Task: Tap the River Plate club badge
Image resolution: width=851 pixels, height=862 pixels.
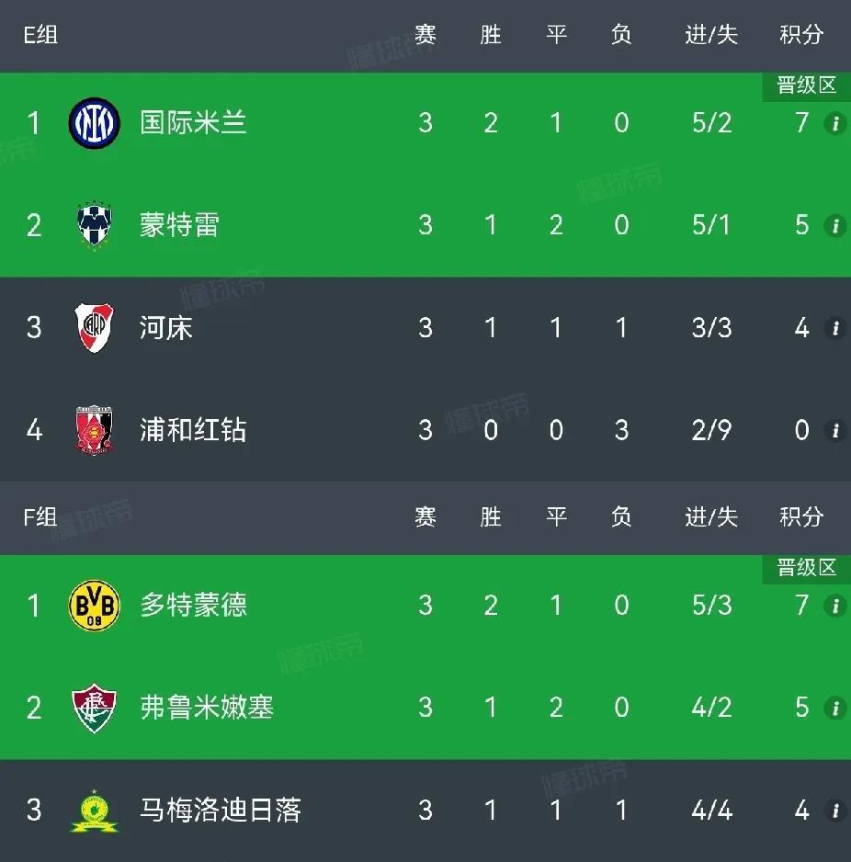Action: 94,328
